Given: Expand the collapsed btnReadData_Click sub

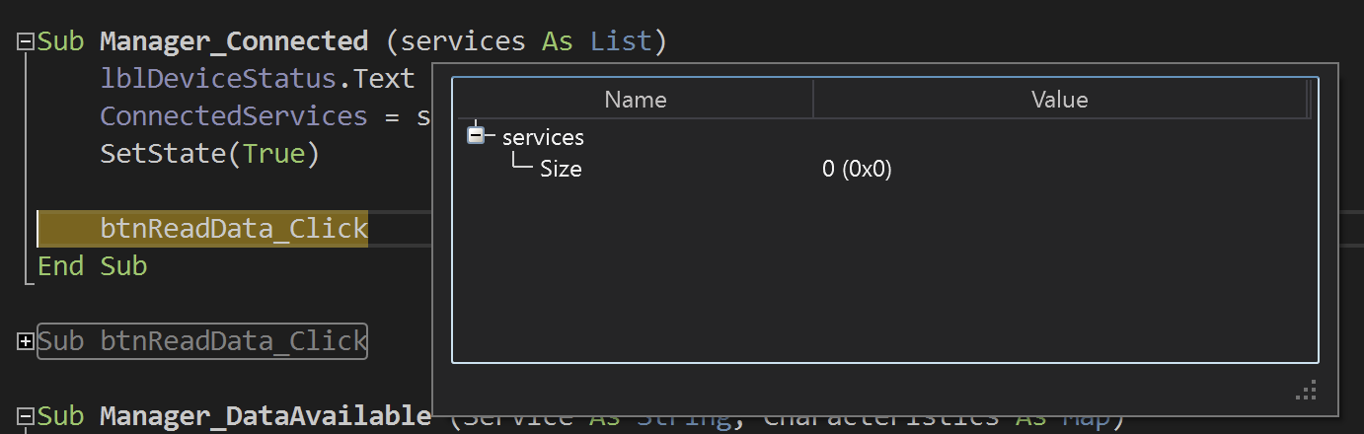Looking at the screenshot, I should (25, 341).
